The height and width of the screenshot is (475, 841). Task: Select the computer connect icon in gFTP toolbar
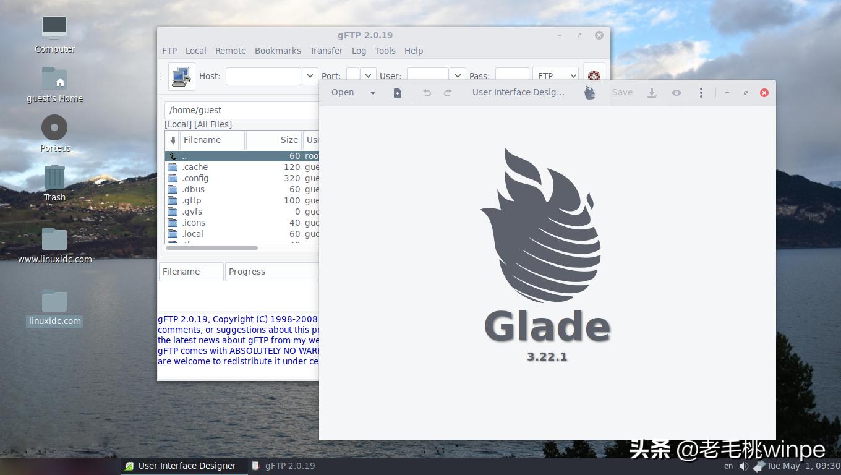tap(181, 75)
